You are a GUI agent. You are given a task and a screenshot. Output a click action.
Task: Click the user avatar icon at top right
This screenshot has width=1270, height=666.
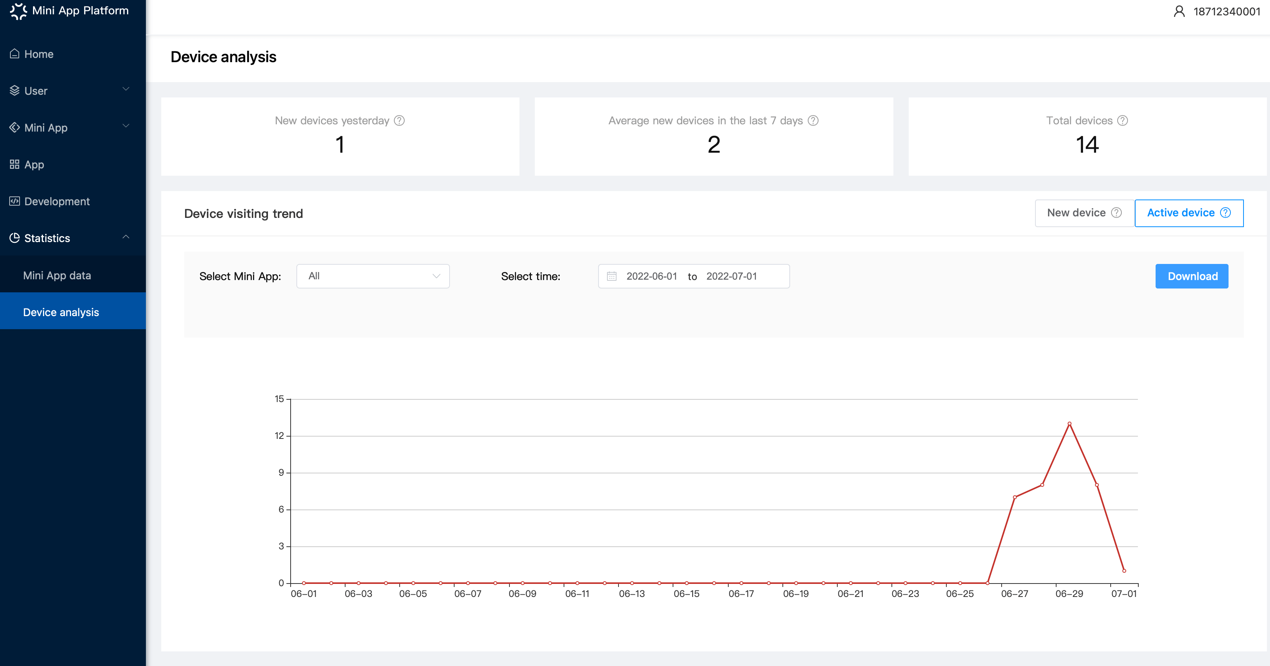pyautogui.click(x=1179, y=12)
